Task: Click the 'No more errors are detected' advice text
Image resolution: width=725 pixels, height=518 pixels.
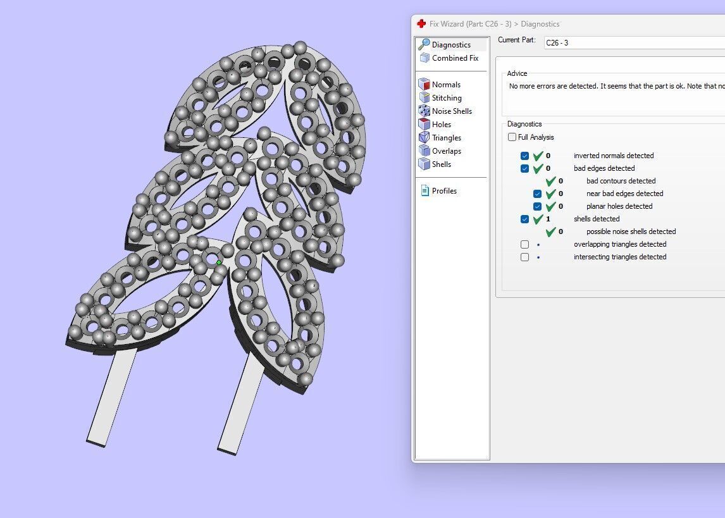Action: click(x=617, y=86)
